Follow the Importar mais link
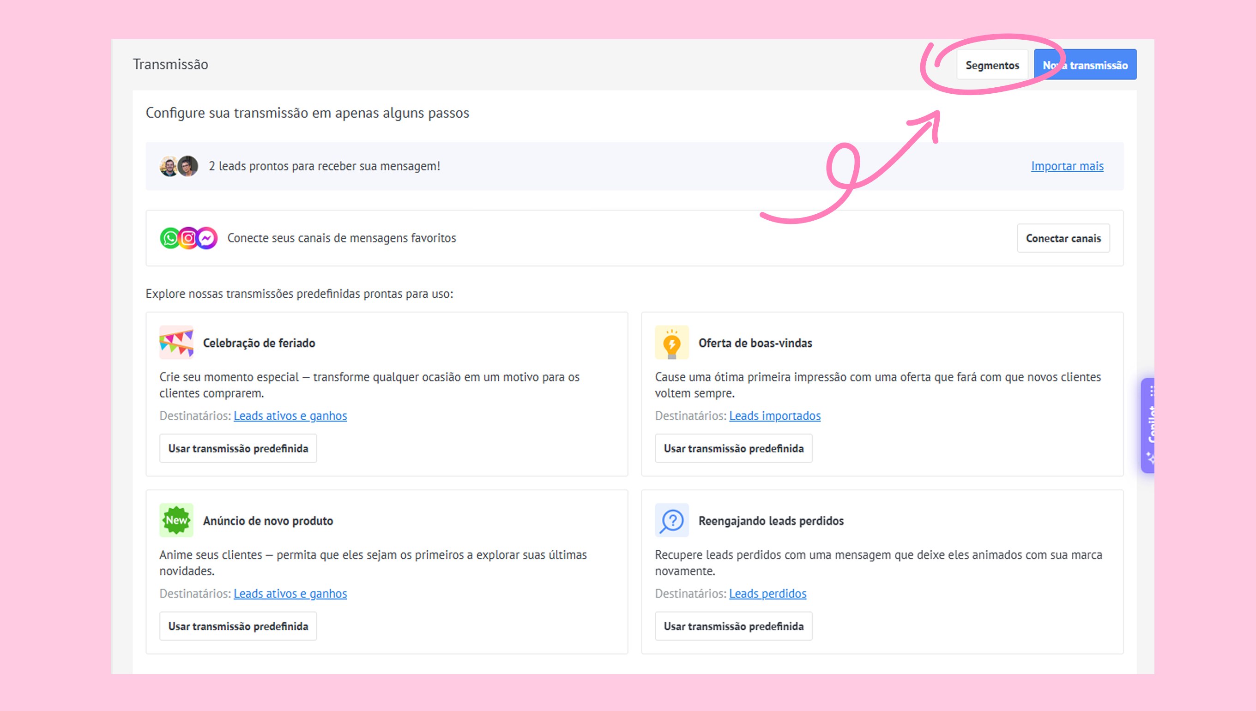1256x711 pixels. pos(1067,166)
